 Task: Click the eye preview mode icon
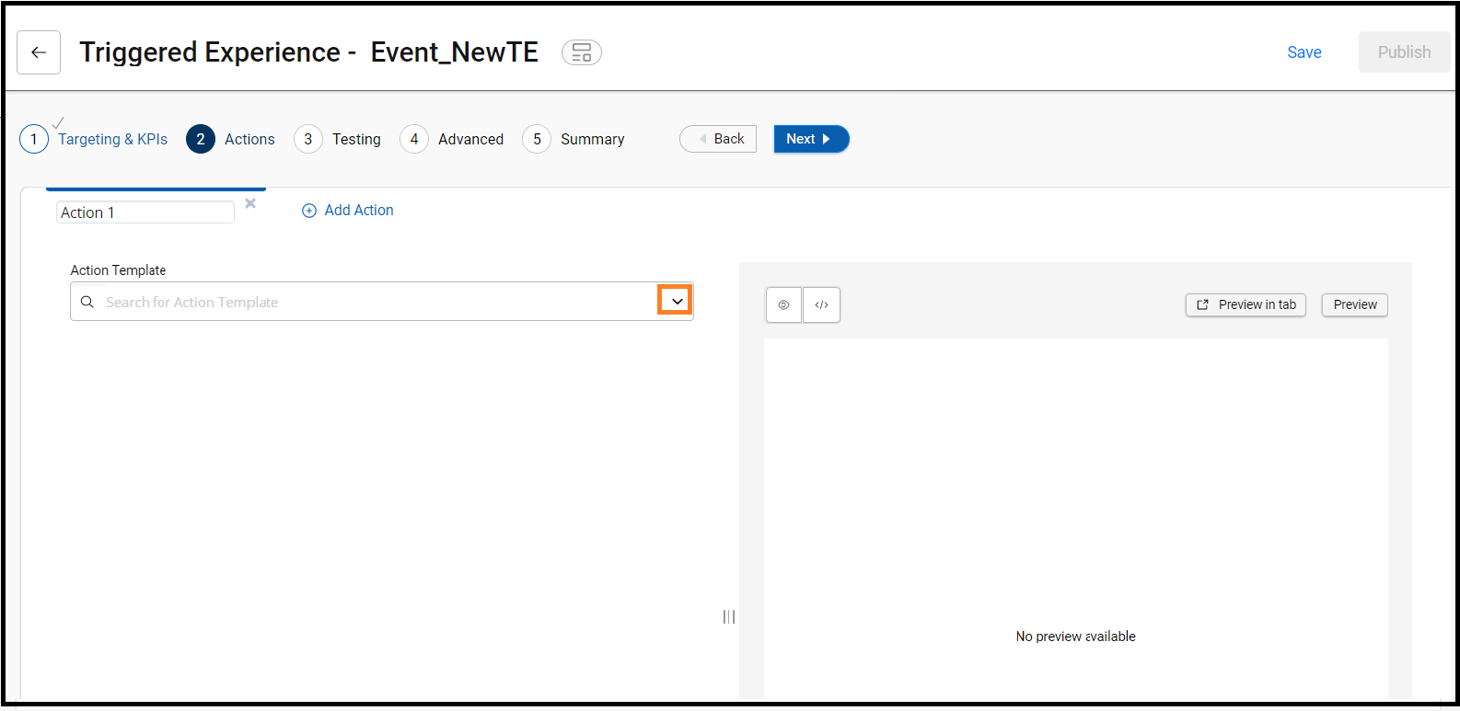click(x=783, y=304)
